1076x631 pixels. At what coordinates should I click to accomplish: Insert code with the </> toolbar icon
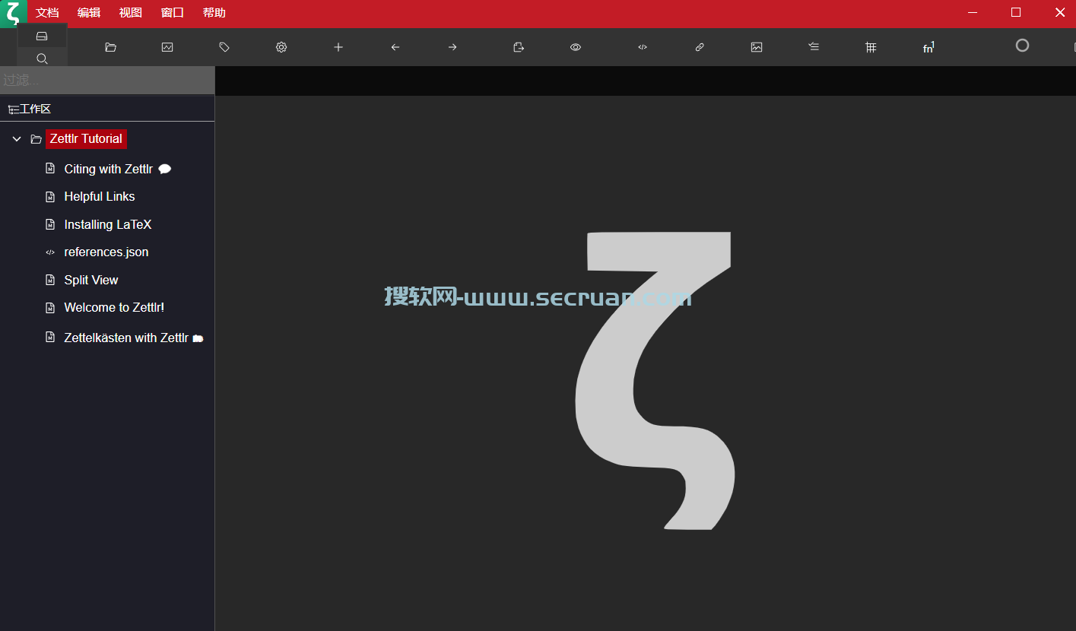(x=643, y=47)
